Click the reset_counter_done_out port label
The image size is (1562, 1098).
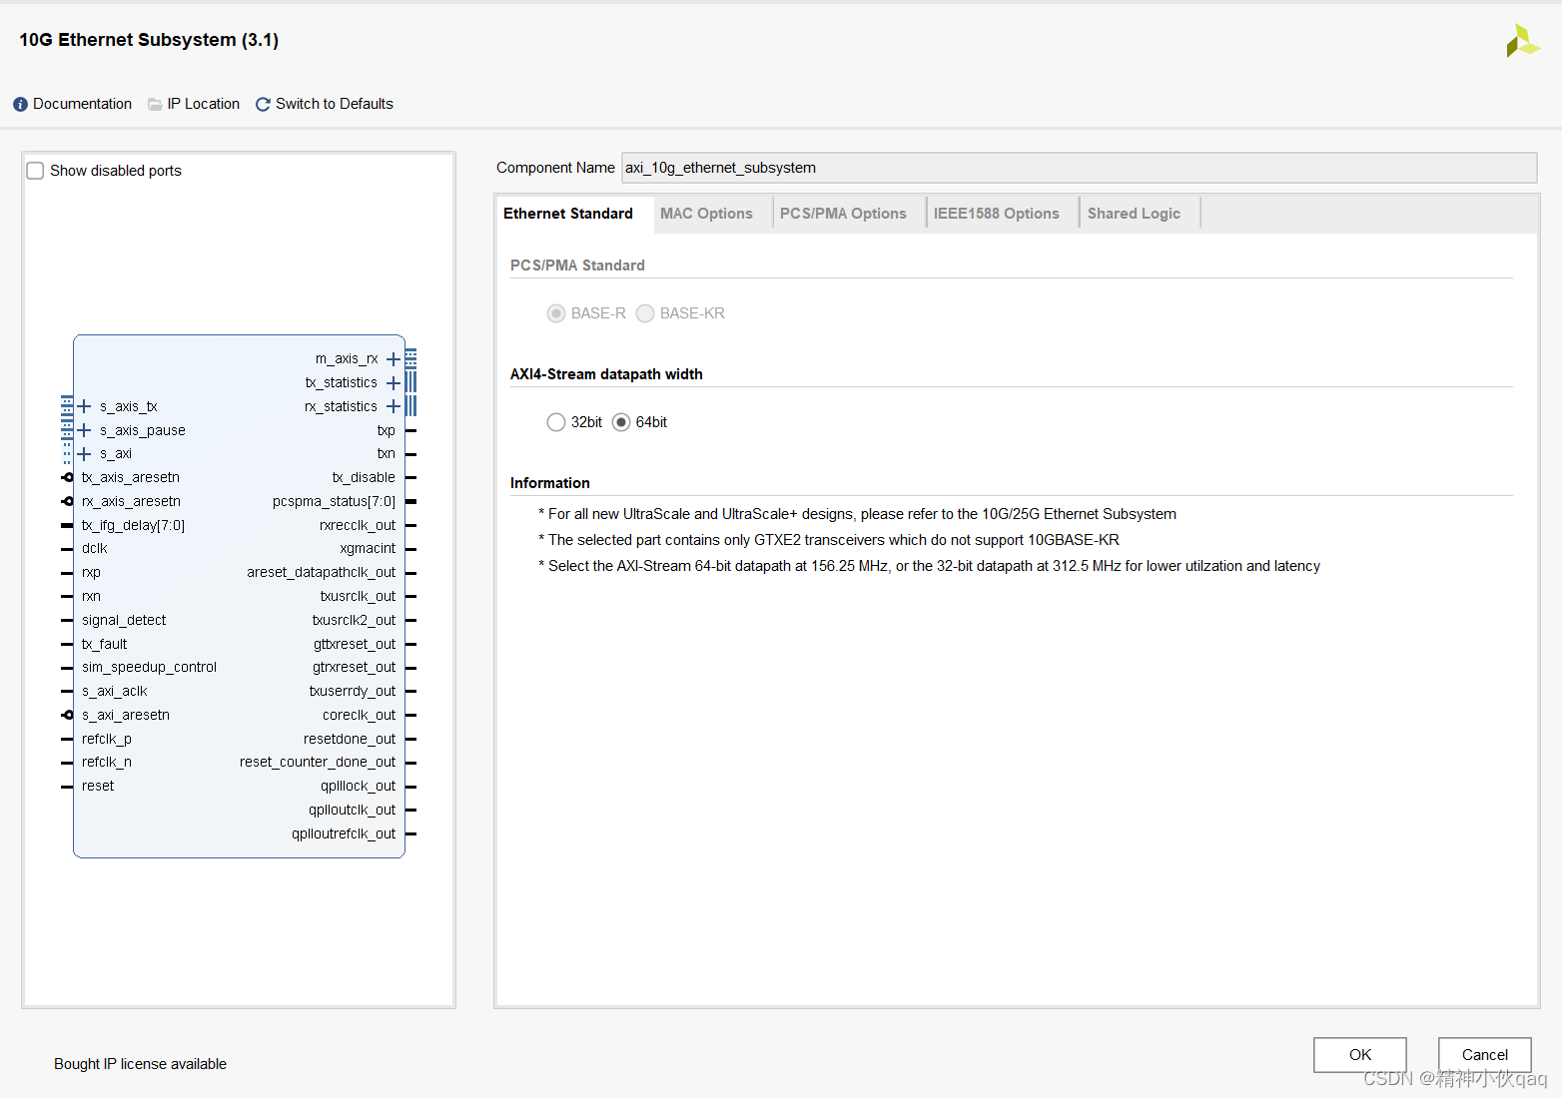point(318,763)
